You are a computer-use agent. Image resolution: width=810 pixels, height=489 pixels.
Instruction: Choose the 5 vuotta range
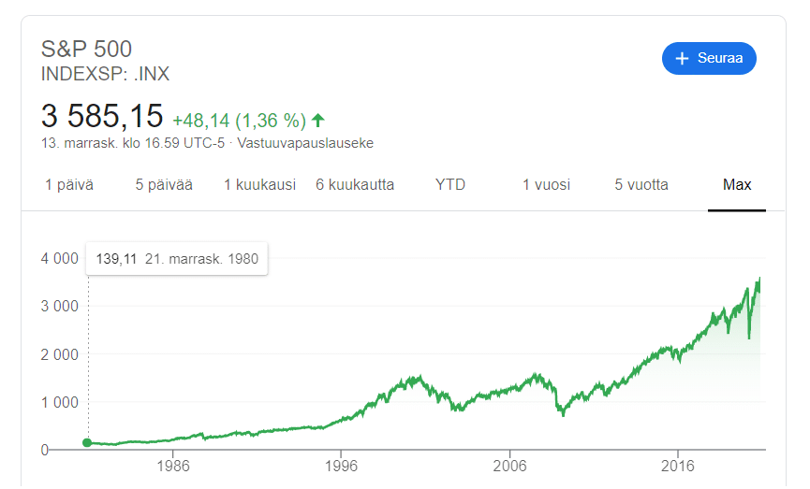click(641, 185)
